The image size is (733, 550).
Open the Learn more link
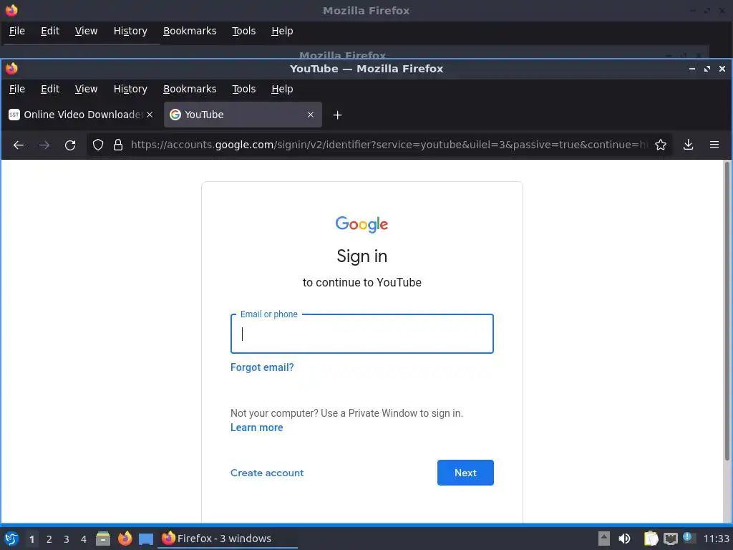point(257,428)
